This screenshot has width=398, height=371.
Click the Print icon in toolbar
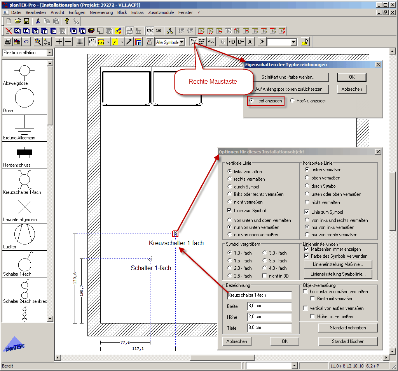(8, 42)
